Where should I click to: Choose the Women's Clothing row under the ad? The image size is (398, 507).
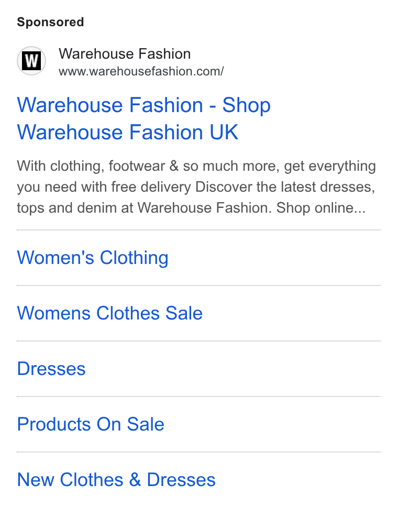(199, 258)
